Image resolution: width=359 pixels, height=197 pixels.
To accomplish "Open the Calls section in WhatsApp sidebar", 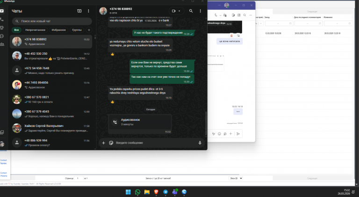I will pyautogui.click(x=2, y=20).
